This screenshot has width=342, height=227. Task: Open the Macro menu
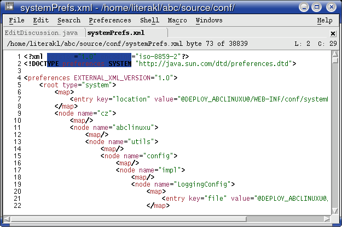pyautogui.click(x=177, y=20)
